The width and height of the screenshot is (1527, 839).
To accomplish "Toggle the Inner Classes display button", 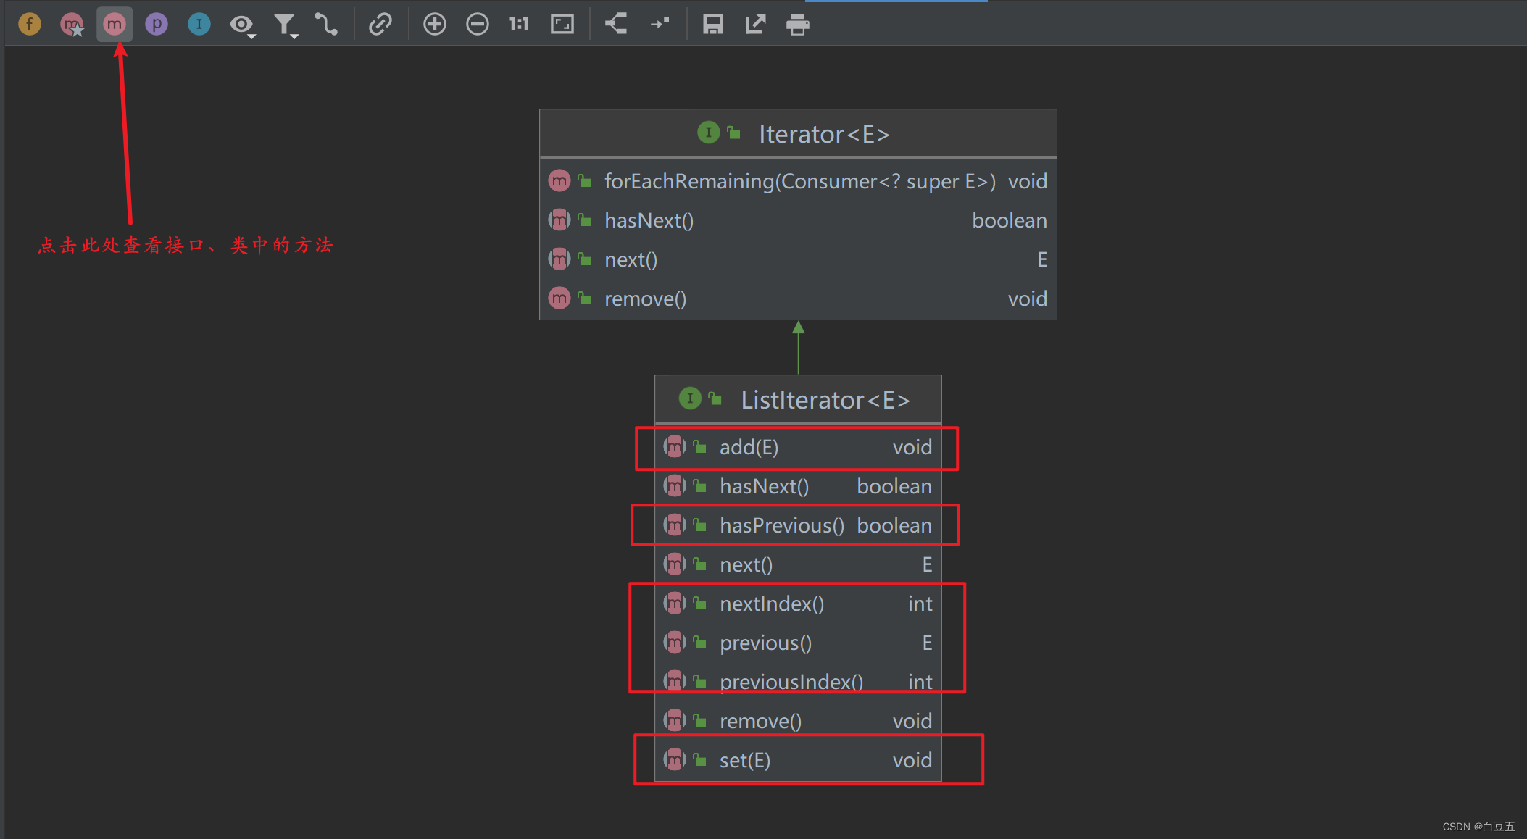I will tap(199, 25).
